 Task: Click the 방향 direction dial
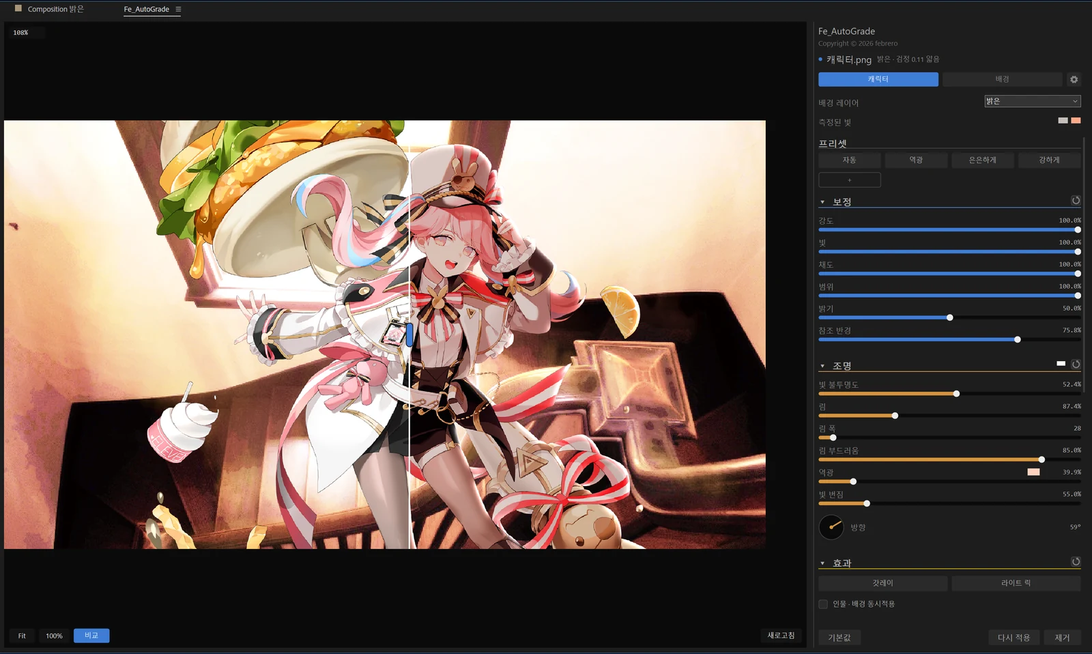coord(831,527)
